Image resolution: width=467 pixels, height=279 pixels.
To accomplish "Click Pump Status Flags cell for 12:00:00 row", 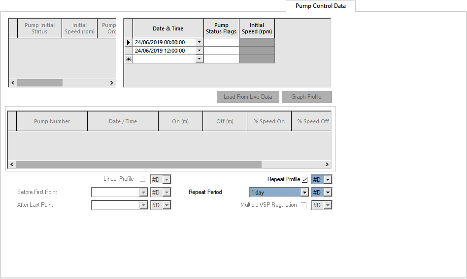I will click(221, 51).
